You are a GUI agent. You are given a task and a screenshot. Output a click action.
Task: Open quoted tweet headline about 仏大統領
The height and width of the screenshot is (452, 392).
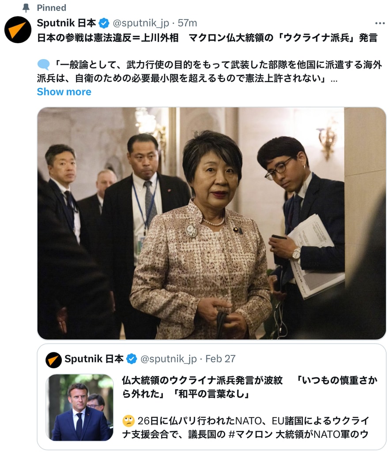249,387
